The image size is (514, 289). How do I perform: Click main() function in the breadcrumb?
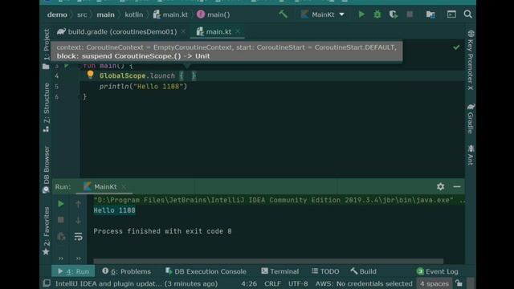click(x=214, y=14)
